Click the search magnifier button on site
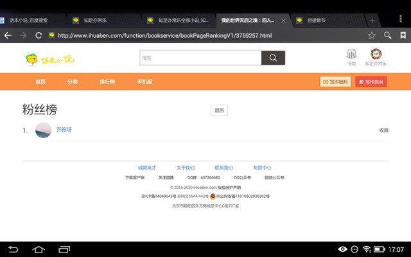The image size is (411, 257). click(x=273, y=58)
